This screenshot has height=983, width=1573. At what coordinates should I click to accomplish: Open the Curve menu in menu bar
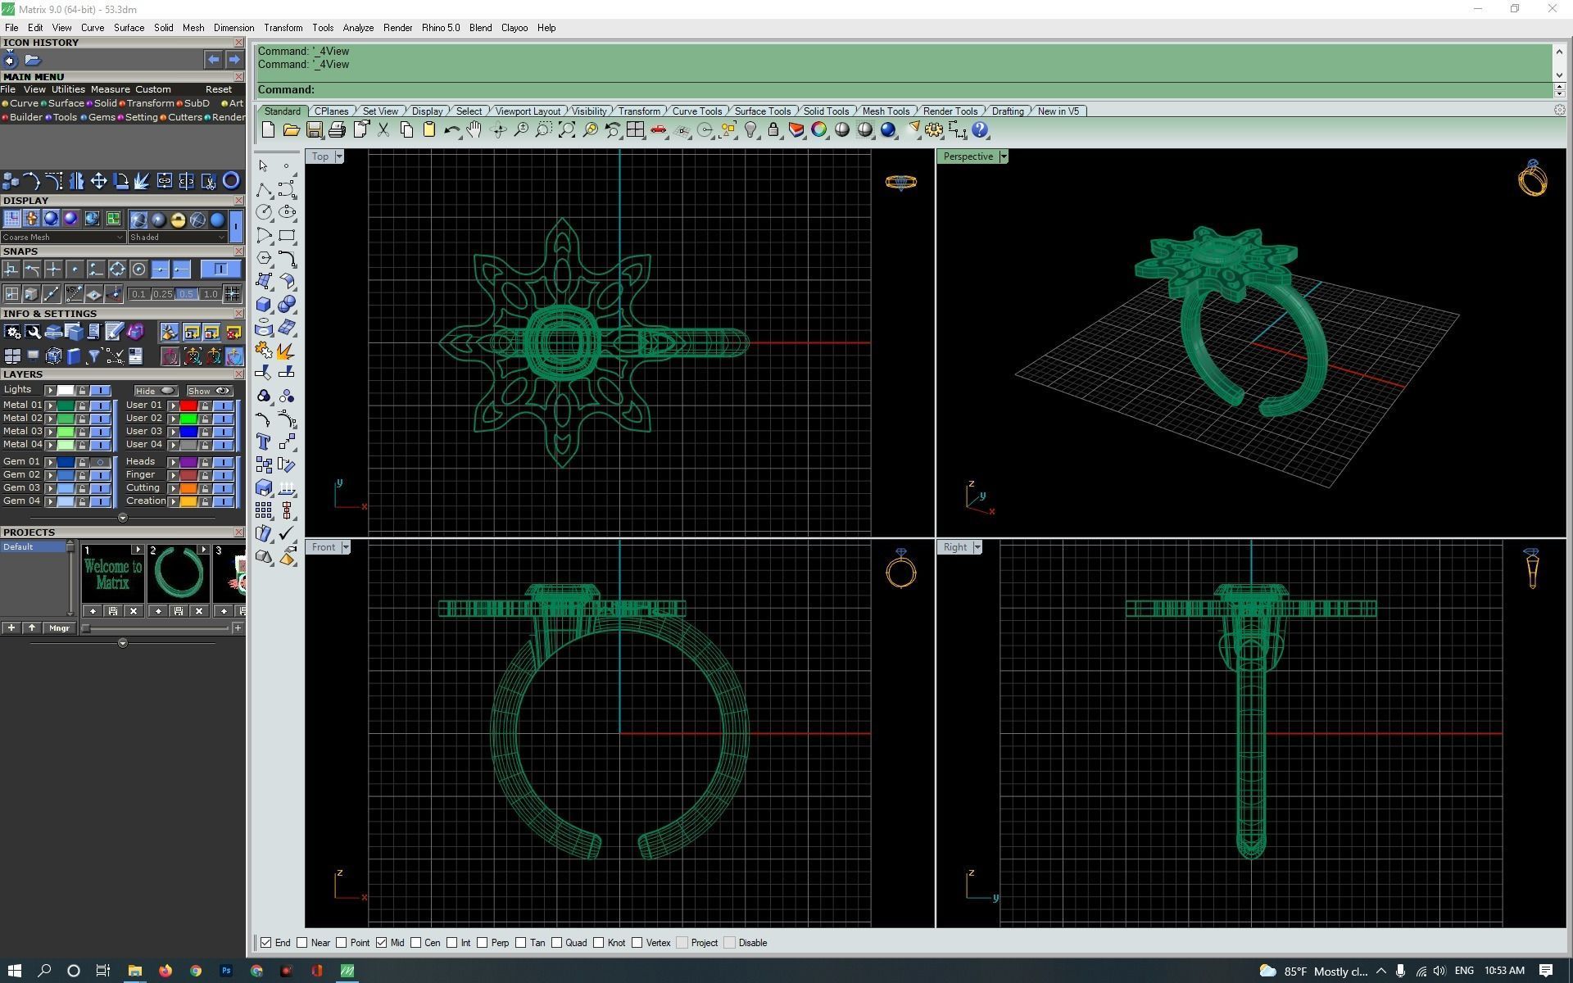tap(92, 28)
